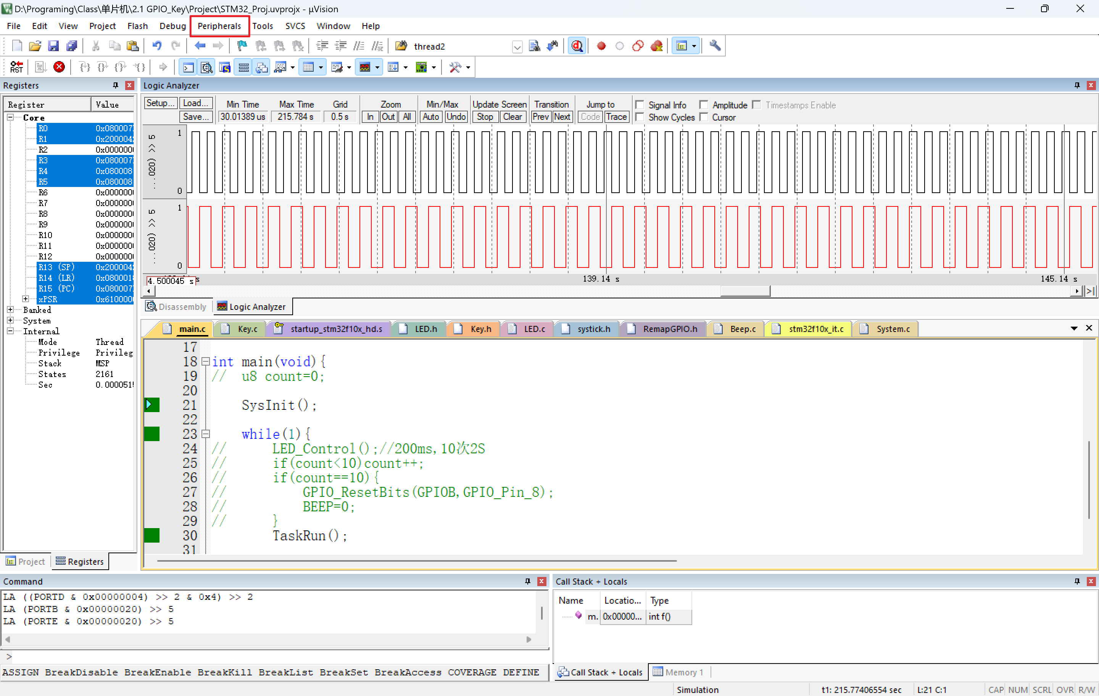This screenshot has height=696, width=1099.
Task: Click the Paste clipboard icon
Action: [132, 46]
